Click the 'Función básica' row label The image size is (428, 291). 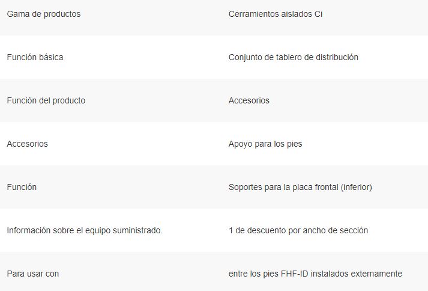pyautogui.click(x=35, y=57)
